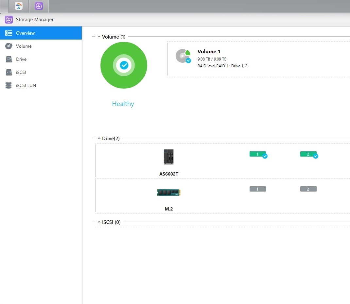Viewport: 350px width, 304px height.
Task: Collapse the iSCSI (0) section
Action: pos(99,222)
